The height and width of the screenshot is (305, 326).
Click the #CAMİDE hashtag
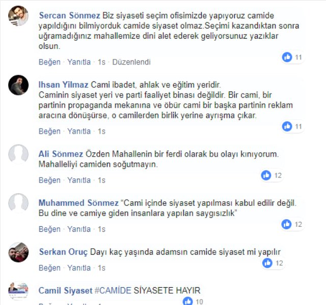pyautogui.click(x=113, y=290)
